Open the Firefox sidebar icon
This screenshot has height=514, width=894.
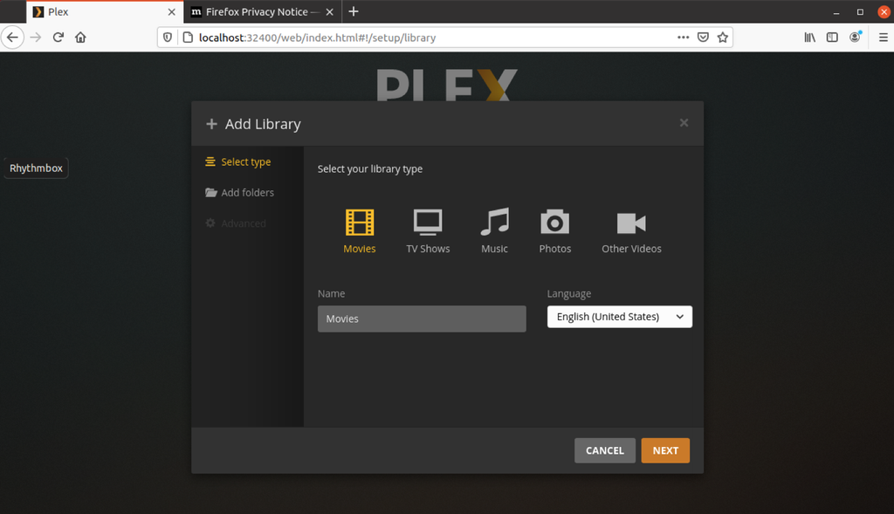[832, 38]
